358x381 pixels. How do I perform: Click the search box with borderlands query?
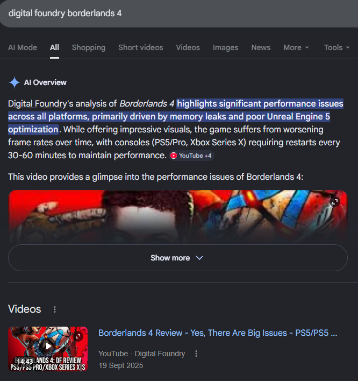(179, 13)
